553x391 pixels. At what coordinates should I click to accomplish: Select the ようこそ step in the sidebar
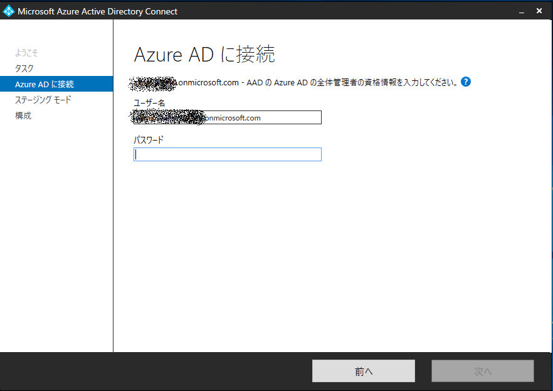pos(26,53)
